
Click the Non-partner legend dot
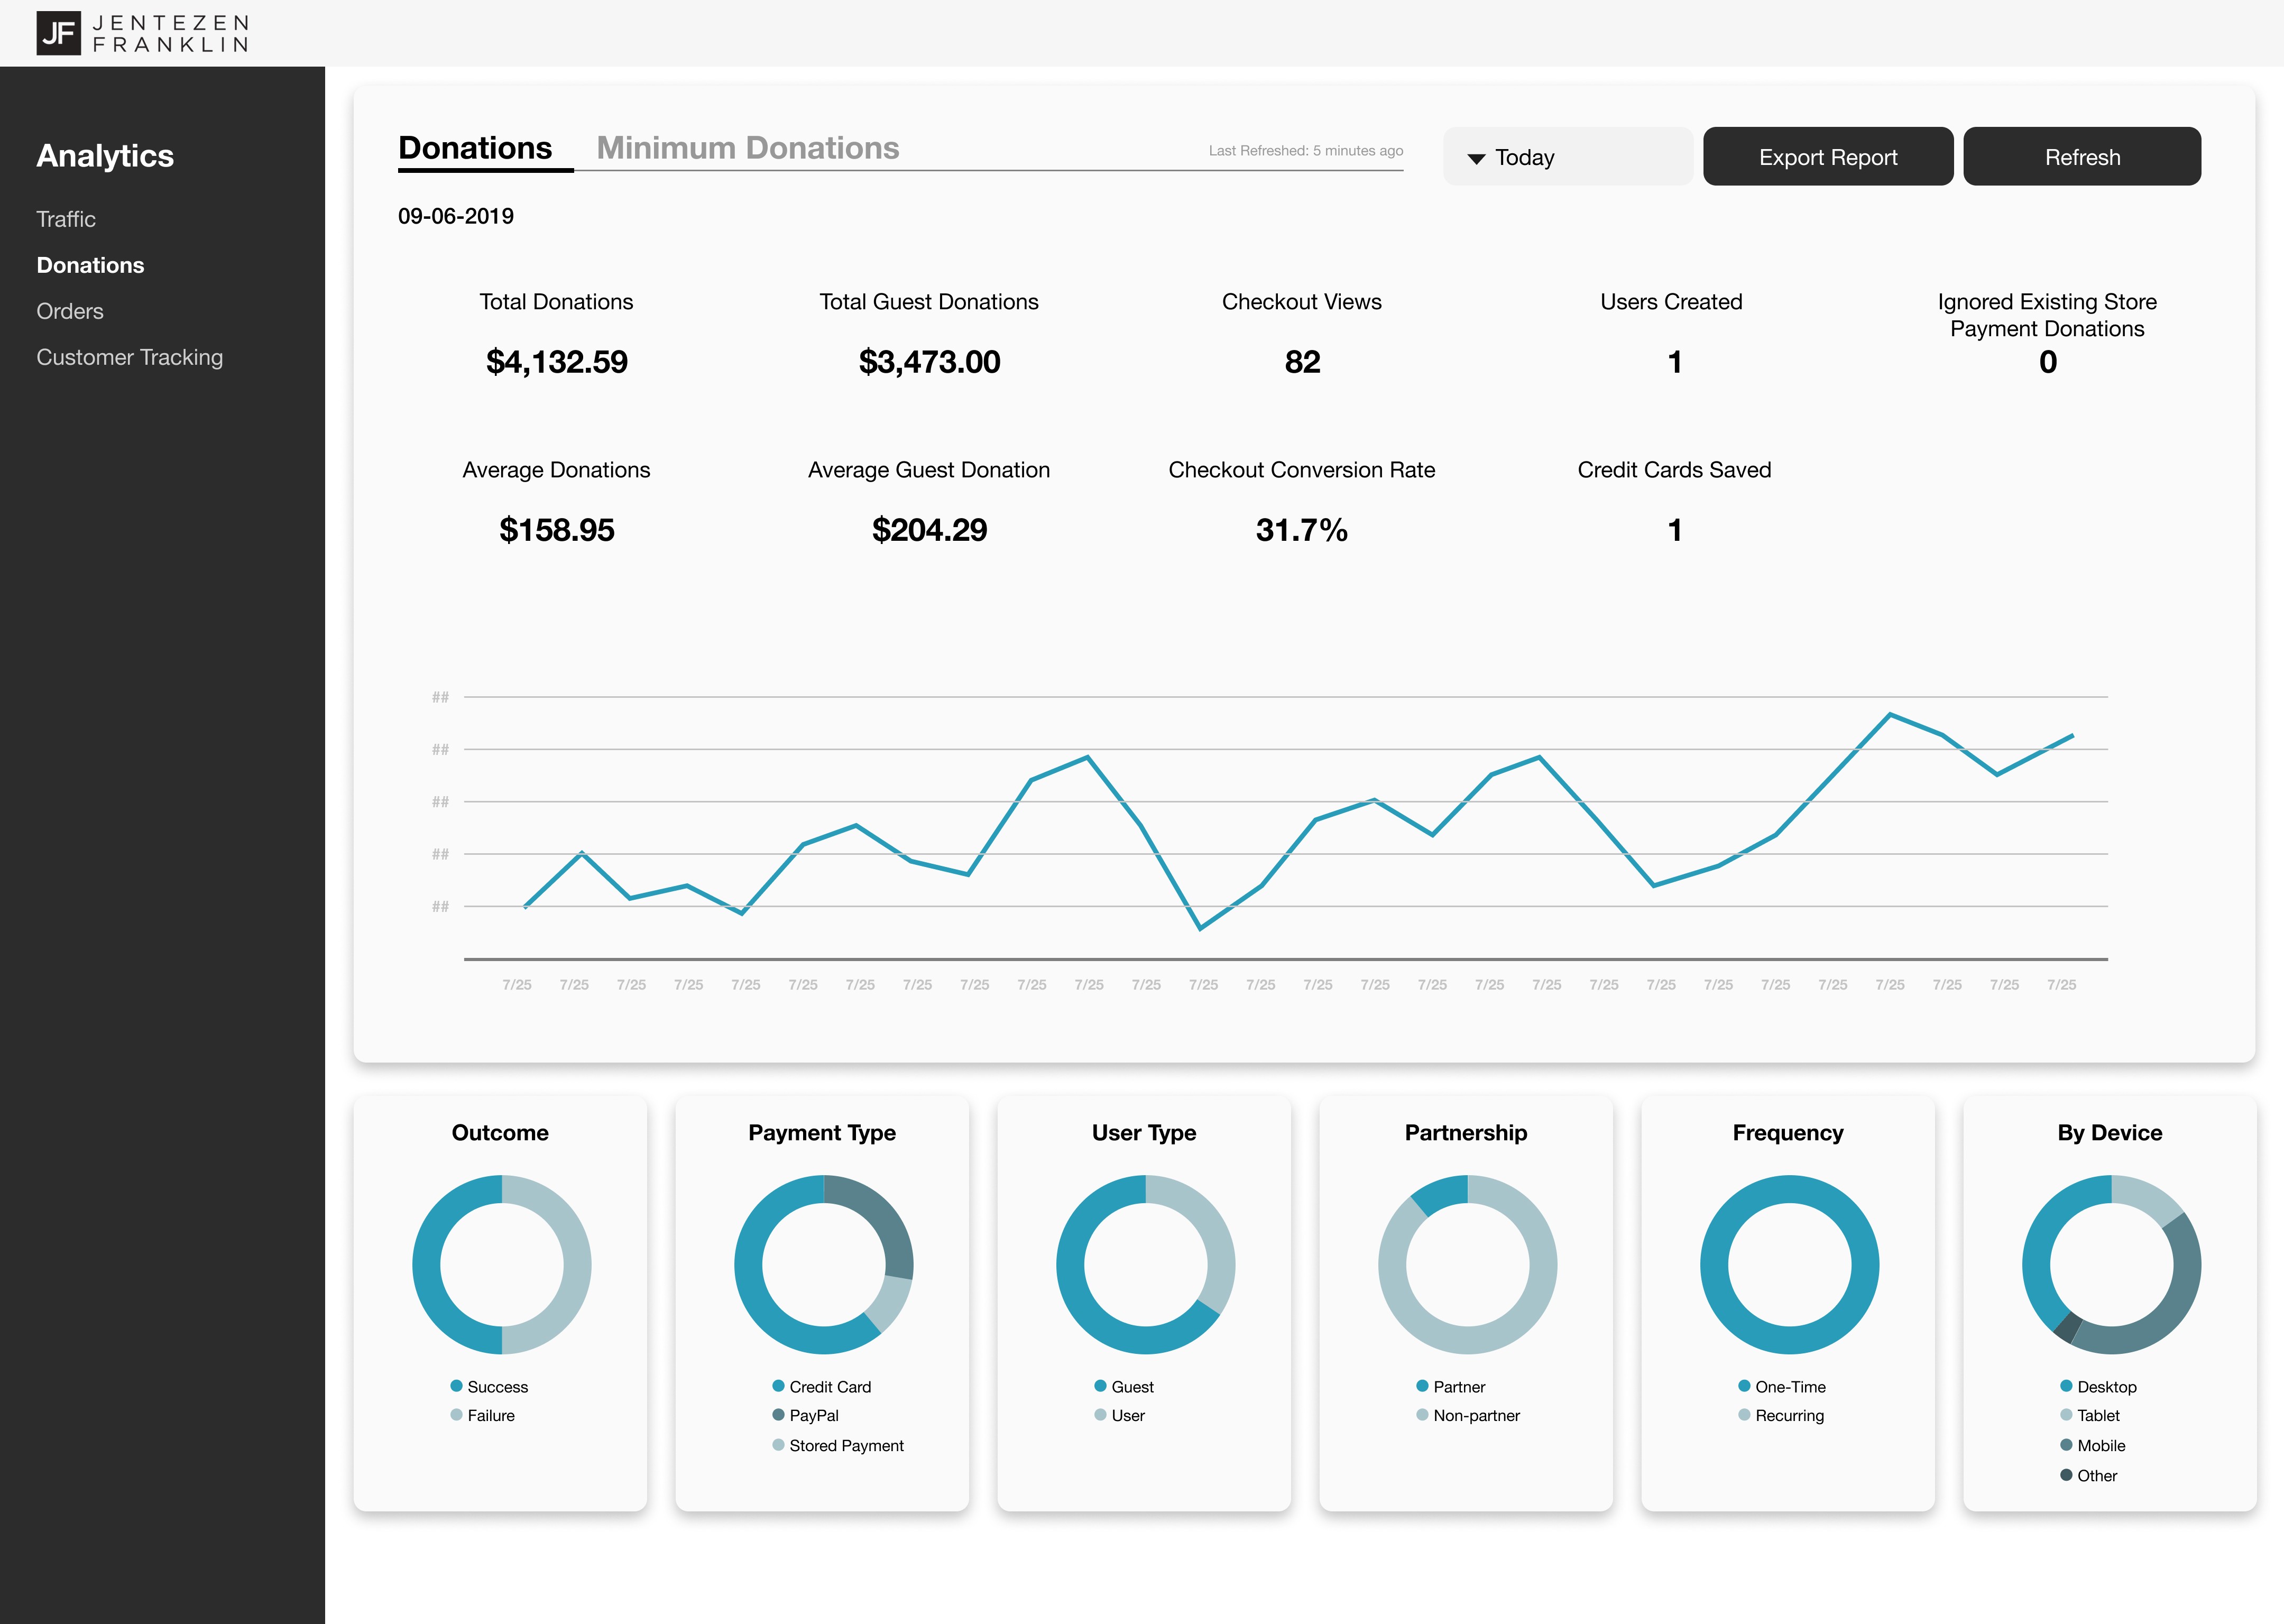pos(1422,1415)
